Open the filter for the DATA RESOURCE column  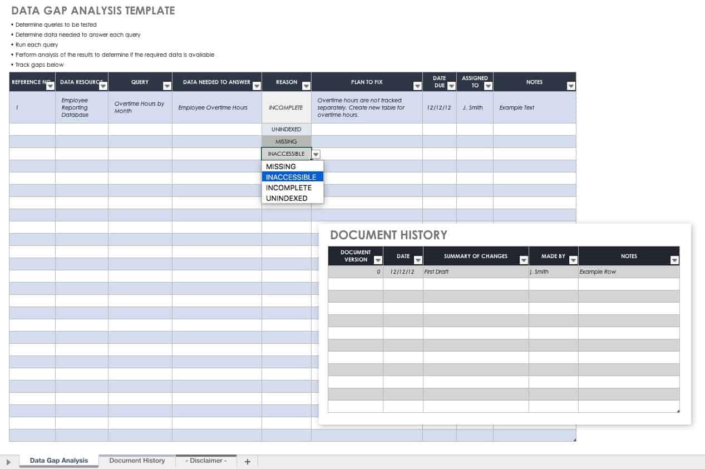click(x=103, y=87)
